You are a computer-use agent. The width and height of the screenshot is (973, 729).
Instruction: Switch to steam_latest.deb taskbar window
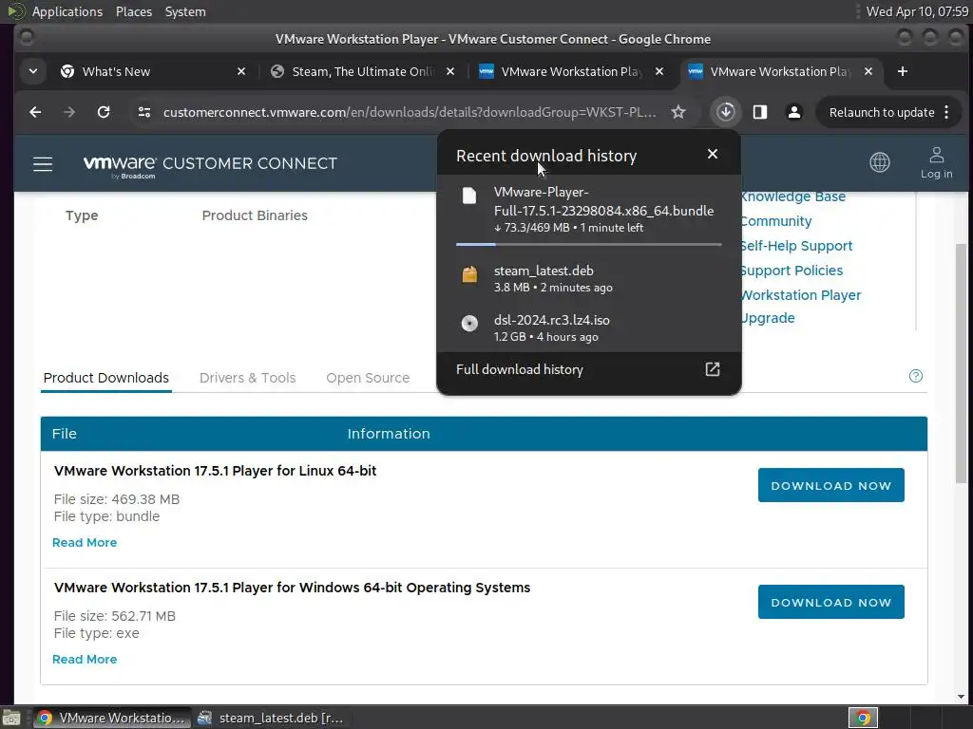pyautogui.click(x=271, y=718)
